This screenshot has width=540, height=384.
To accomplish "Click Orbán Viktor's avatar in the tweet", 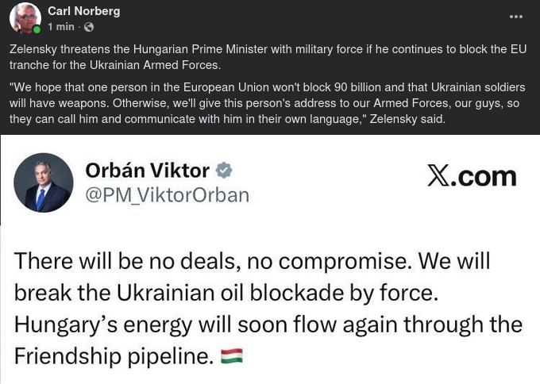I will pos(44,182).
